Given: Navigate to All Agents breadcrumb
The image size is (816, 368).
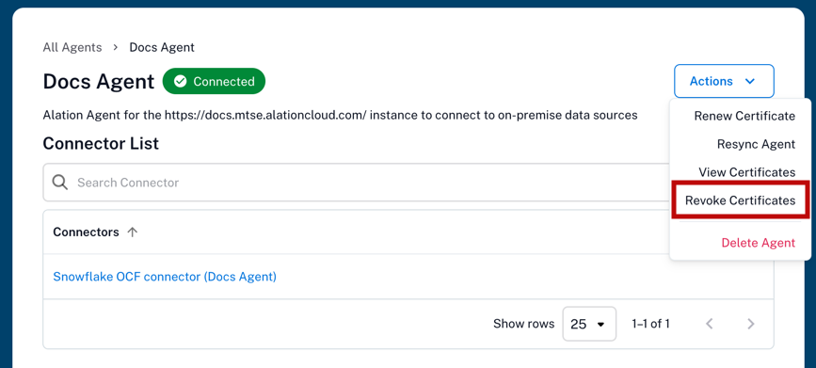Looking at the screenshot, I should pos(72,47).
